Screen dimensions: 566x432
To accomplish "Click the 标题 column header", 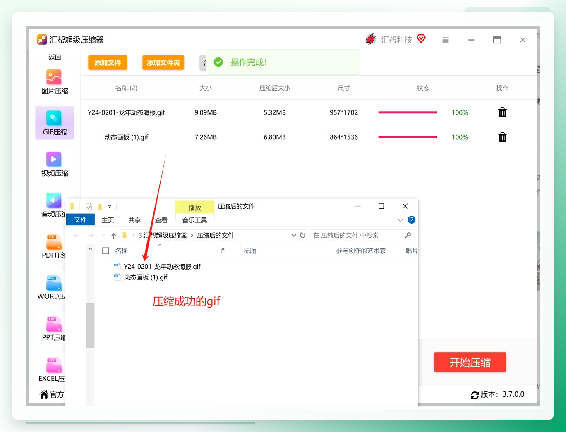I will click(250, 251).
